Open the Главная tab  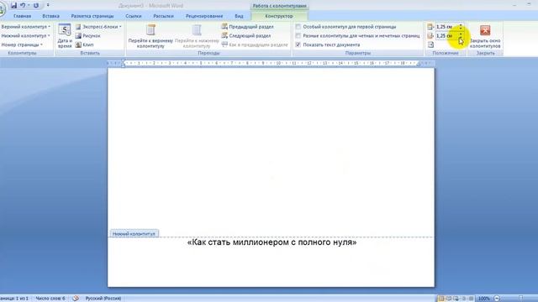coord(23,16)
